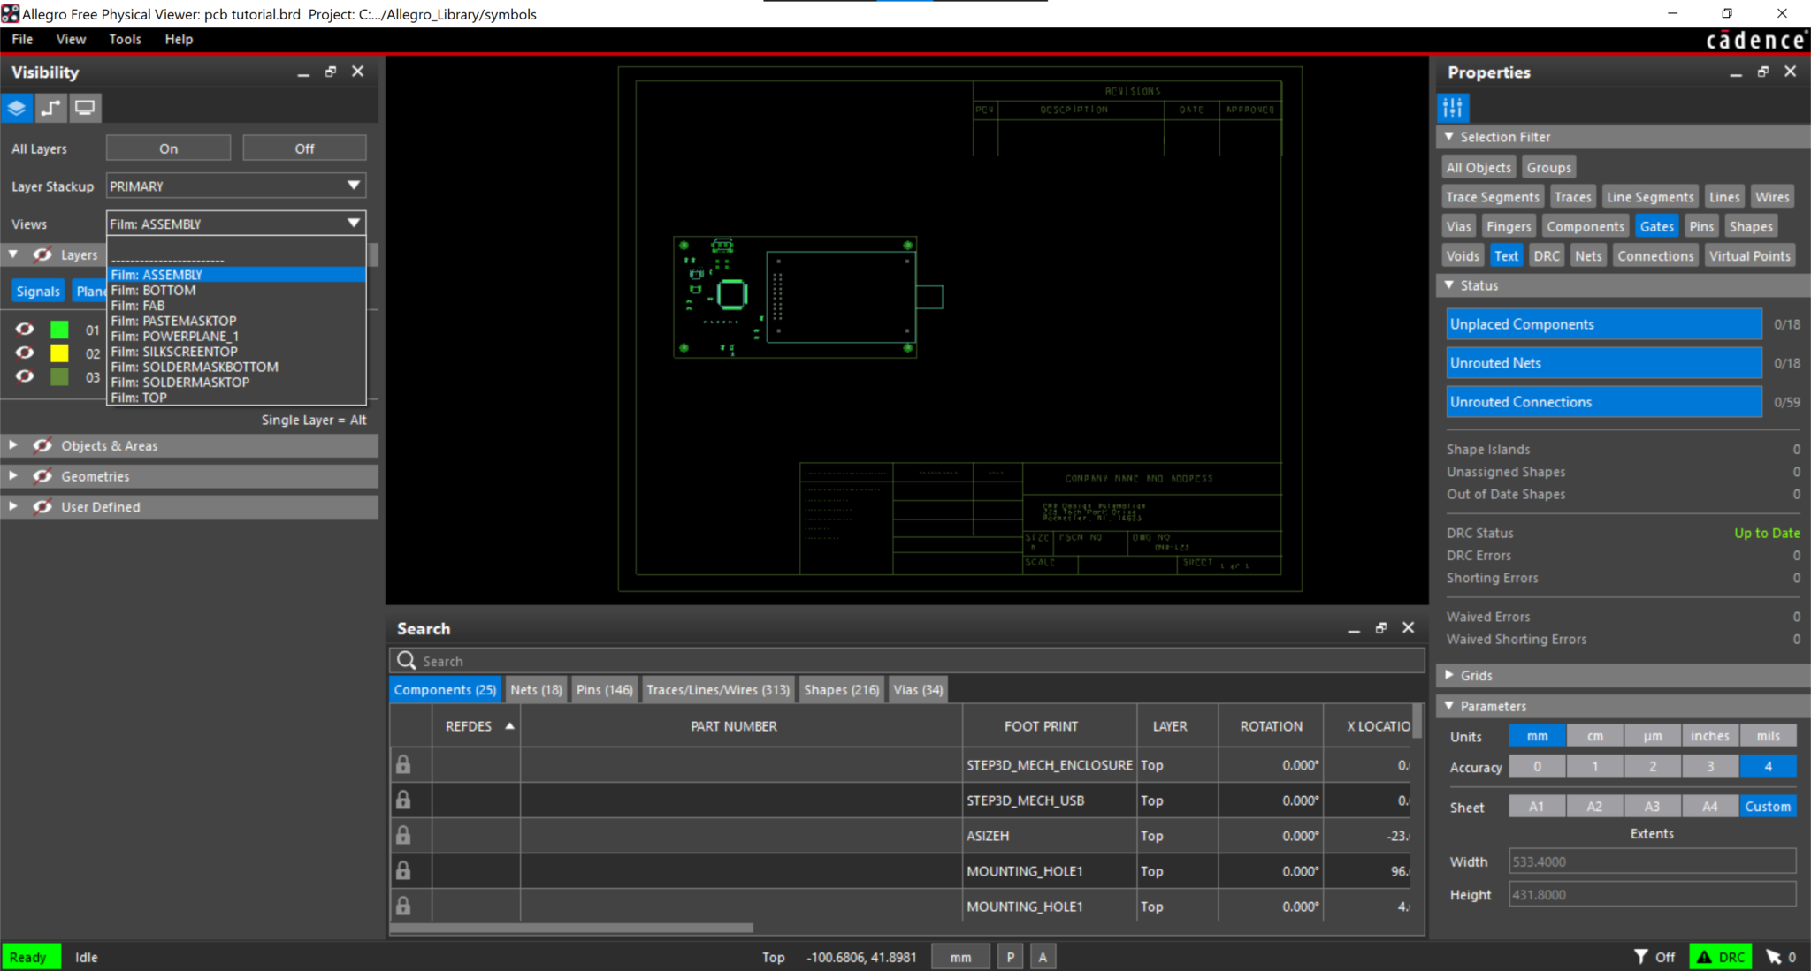This screenshot has width=1811, height=971.
Task: Click the lock icon on the ASIZEH row
Action: coord(405,835)
